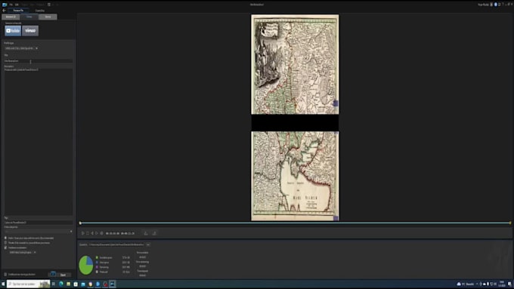
Task: Open the notification center in the taskbar
Action: (509, 284)
